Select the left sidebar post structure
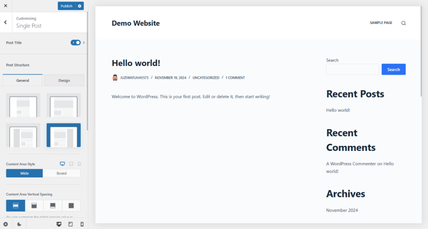 pyautogui.click(x=23, y=135)
